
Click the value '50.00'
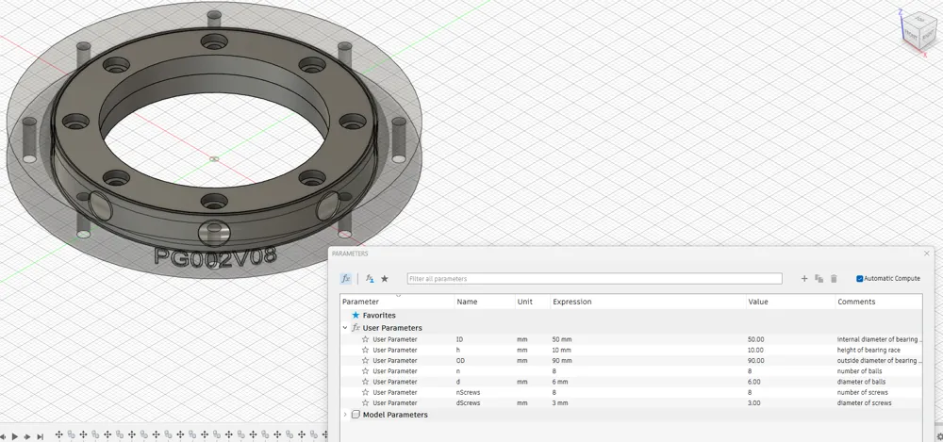coord(755,339)
